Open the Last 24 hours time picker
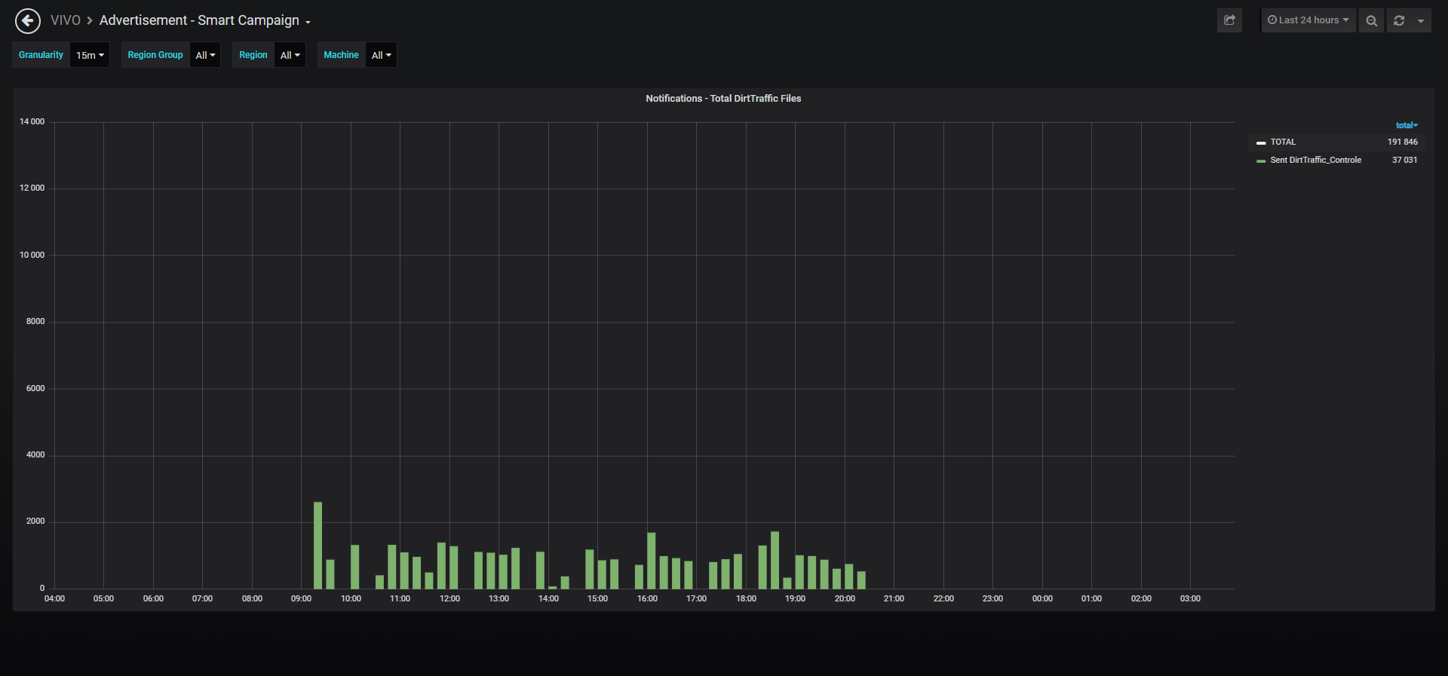Image resolution: width=1448 pixels, height=676 pixels. point(1308,20)
